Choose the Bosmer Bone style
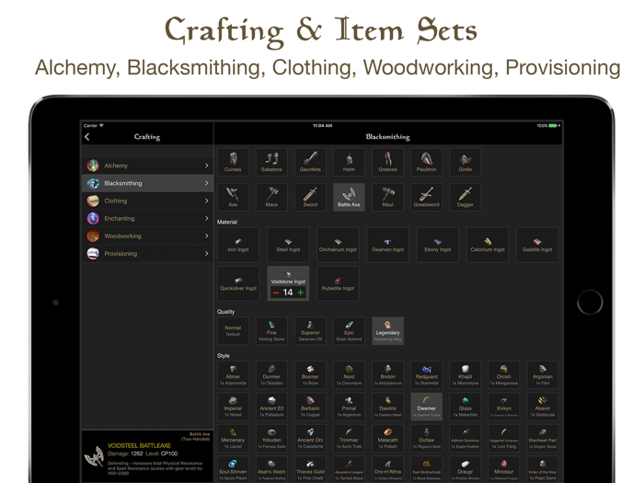 coord(310,374)
